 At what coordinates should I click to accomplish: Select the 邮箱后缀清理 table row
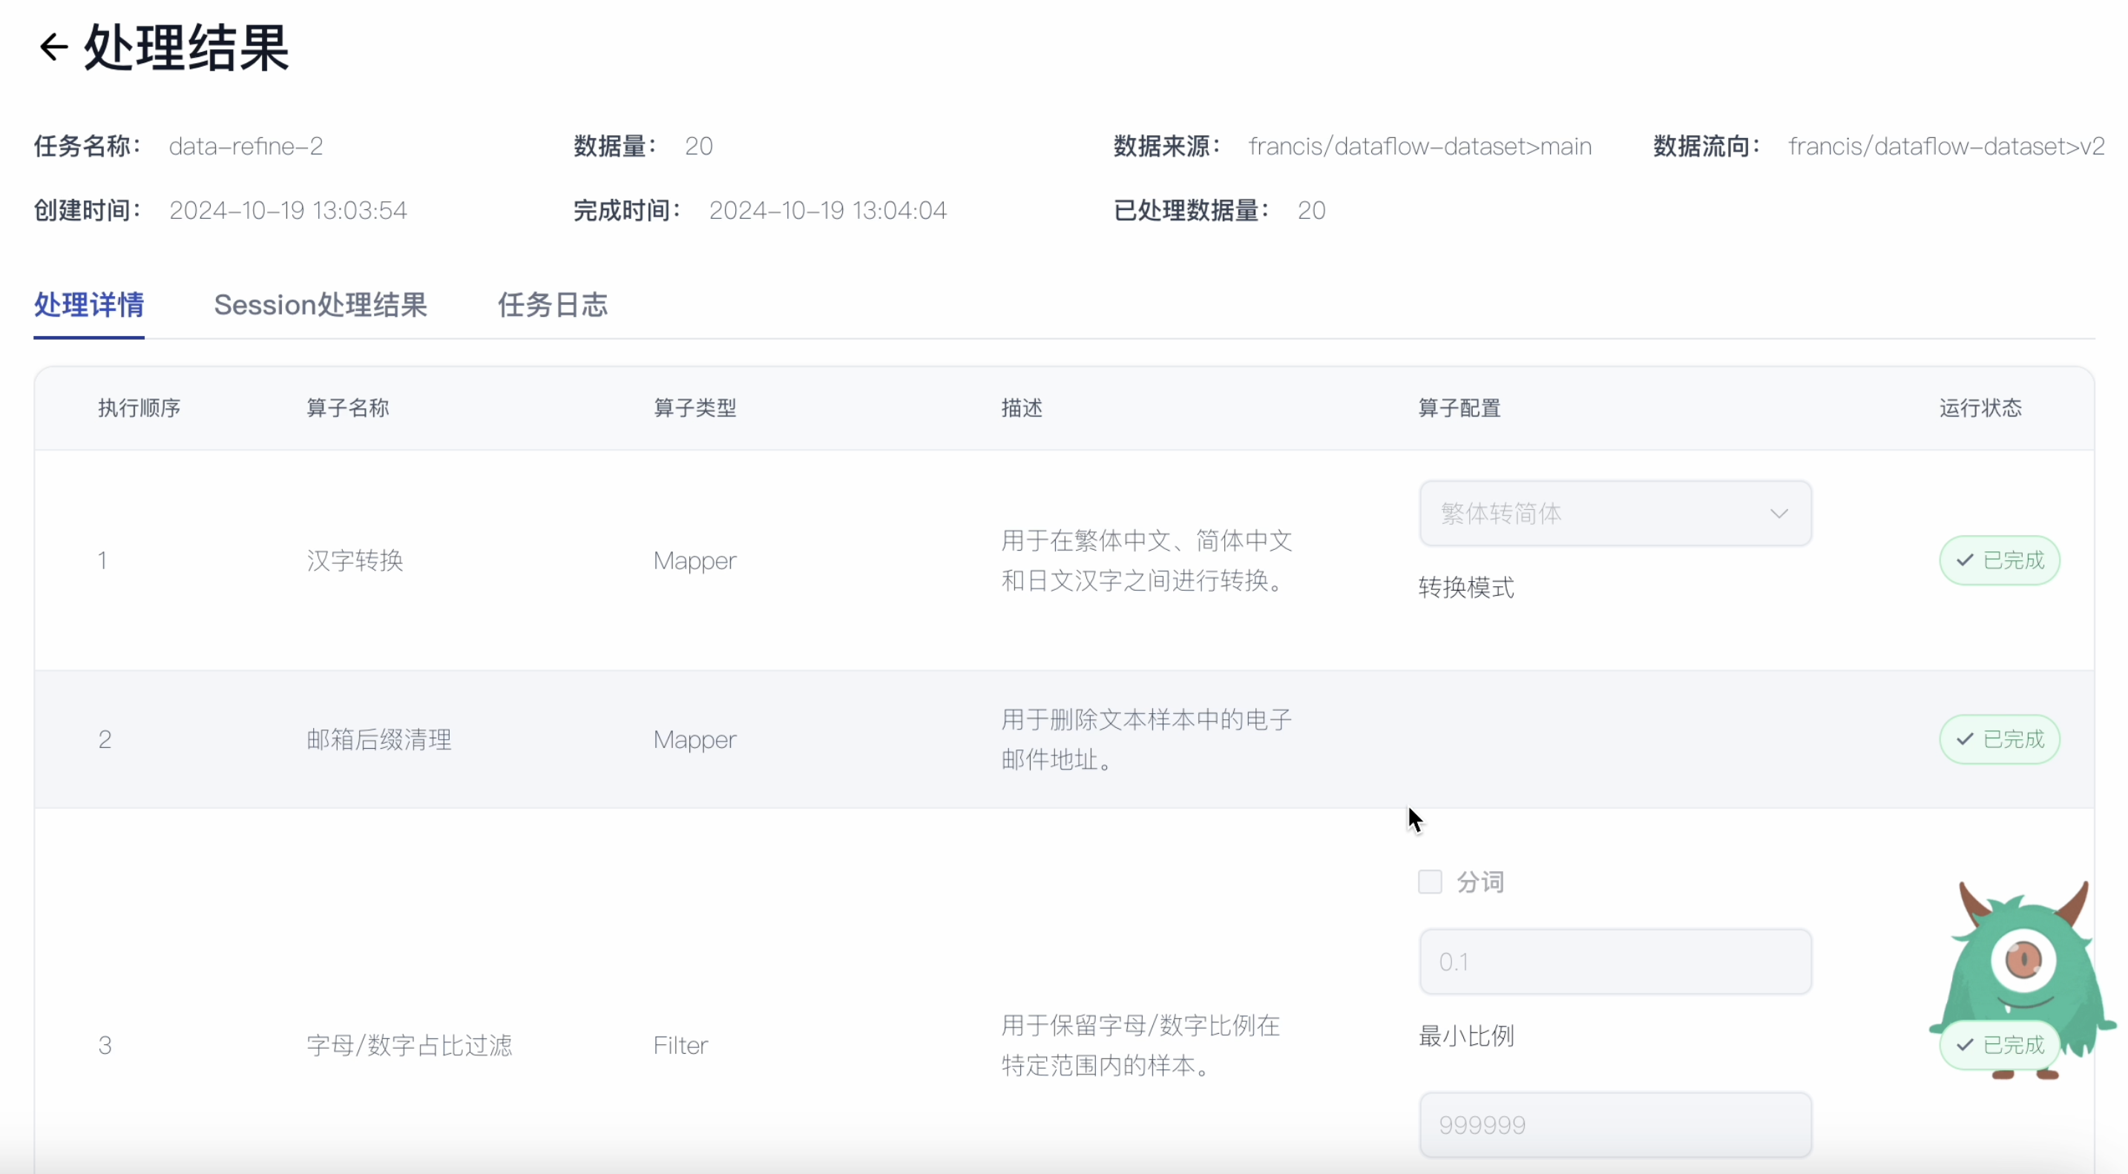point(378,738)
